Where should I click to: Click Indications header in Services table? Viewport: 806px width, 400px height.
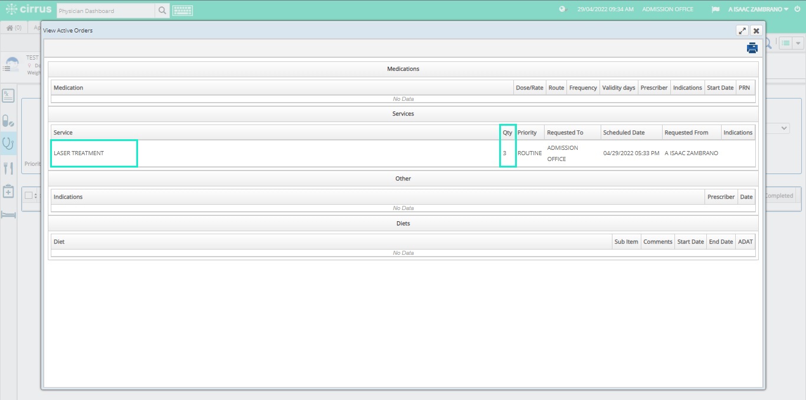(x=738, y=133)
